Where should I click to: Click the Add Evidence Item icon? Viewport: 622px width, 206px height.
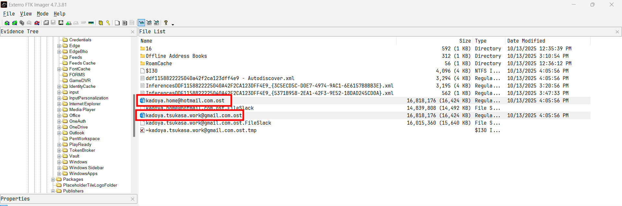click(7, 23)
